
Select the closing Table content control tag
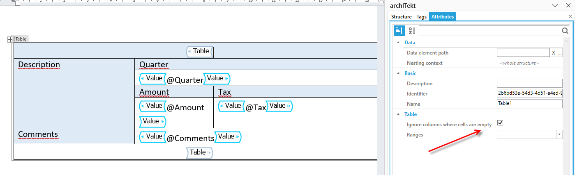[x=199, y=152]
